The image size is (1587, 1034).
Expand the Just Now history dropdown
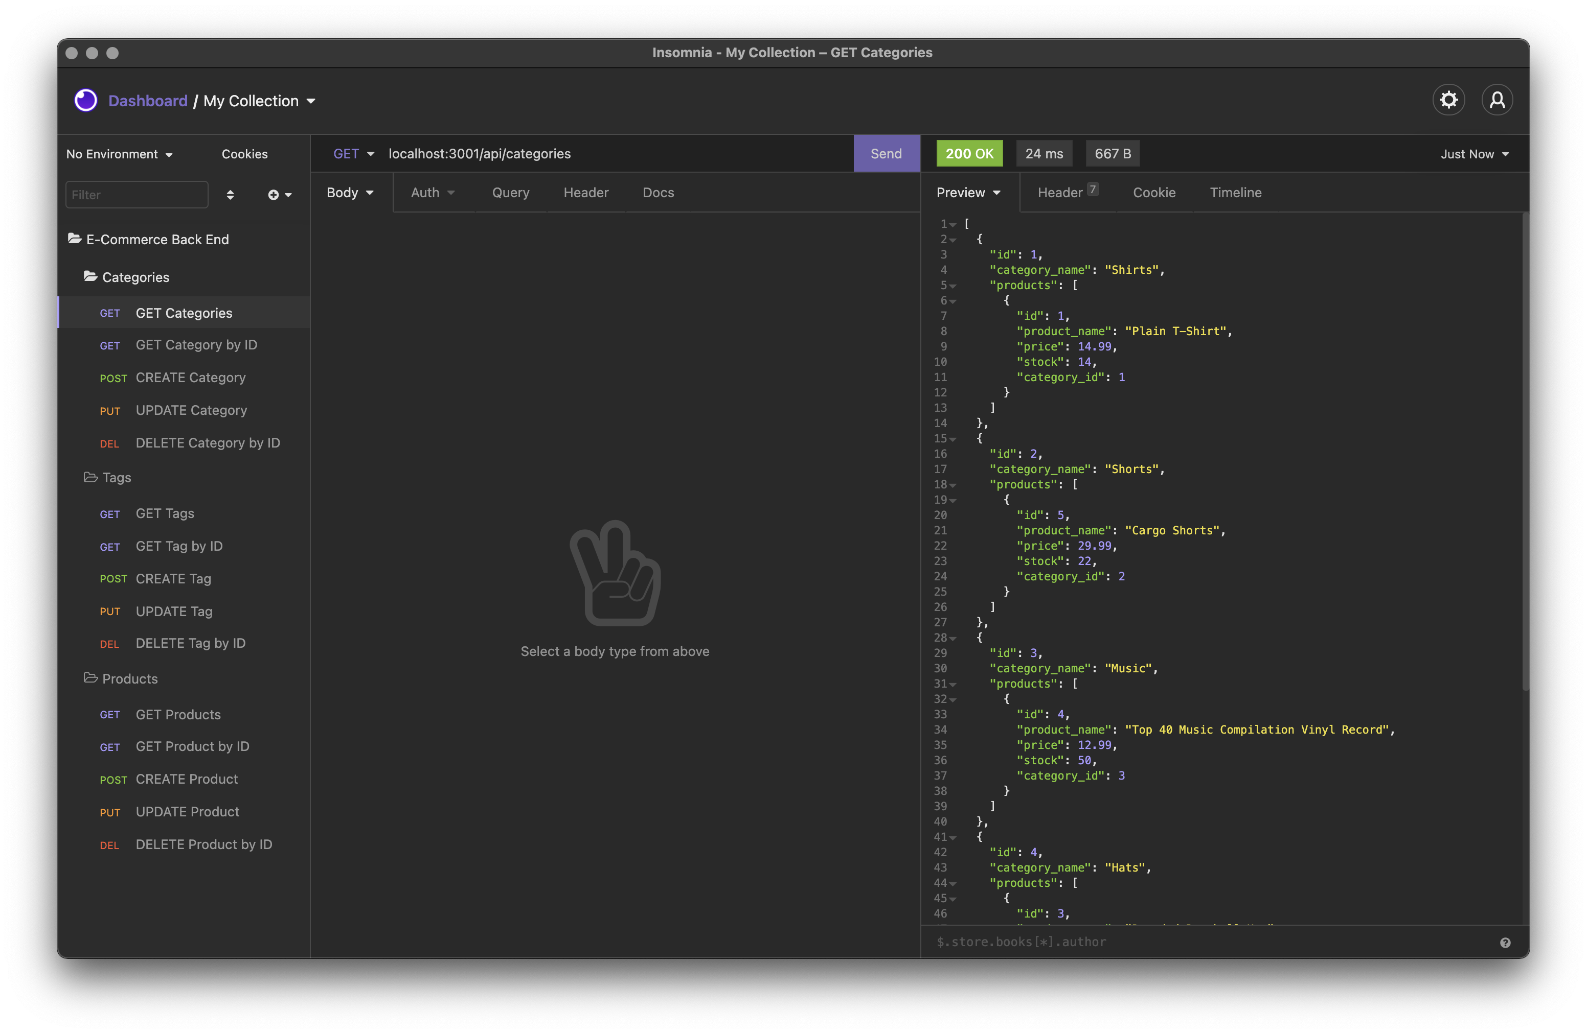pos(1475,154)
